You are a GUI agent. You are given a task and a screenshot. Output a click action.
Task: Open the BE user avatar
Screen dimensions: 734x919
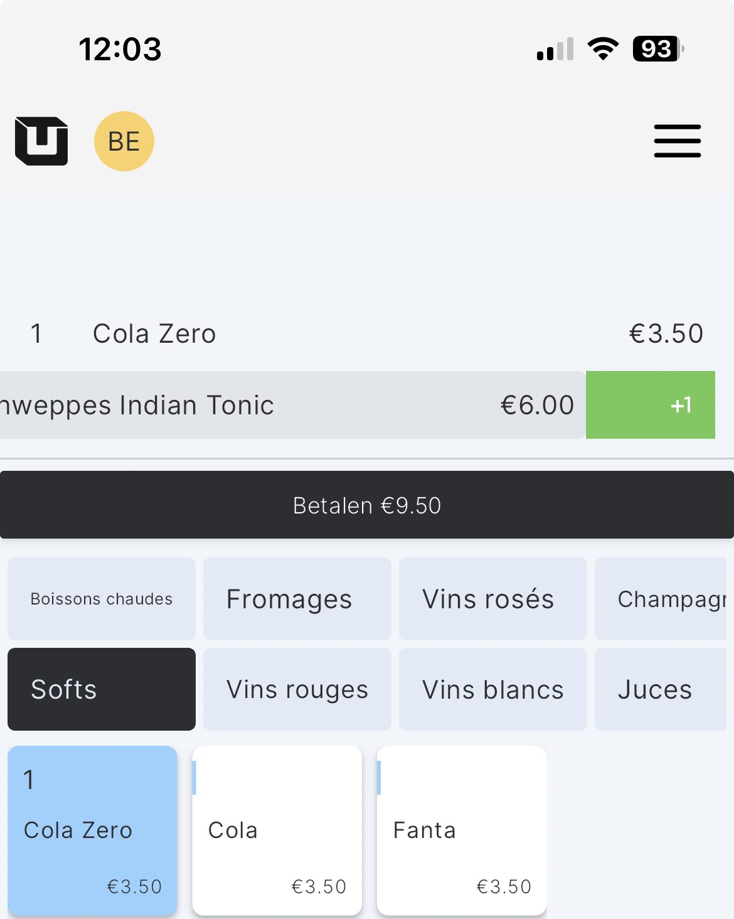point(124,141)
